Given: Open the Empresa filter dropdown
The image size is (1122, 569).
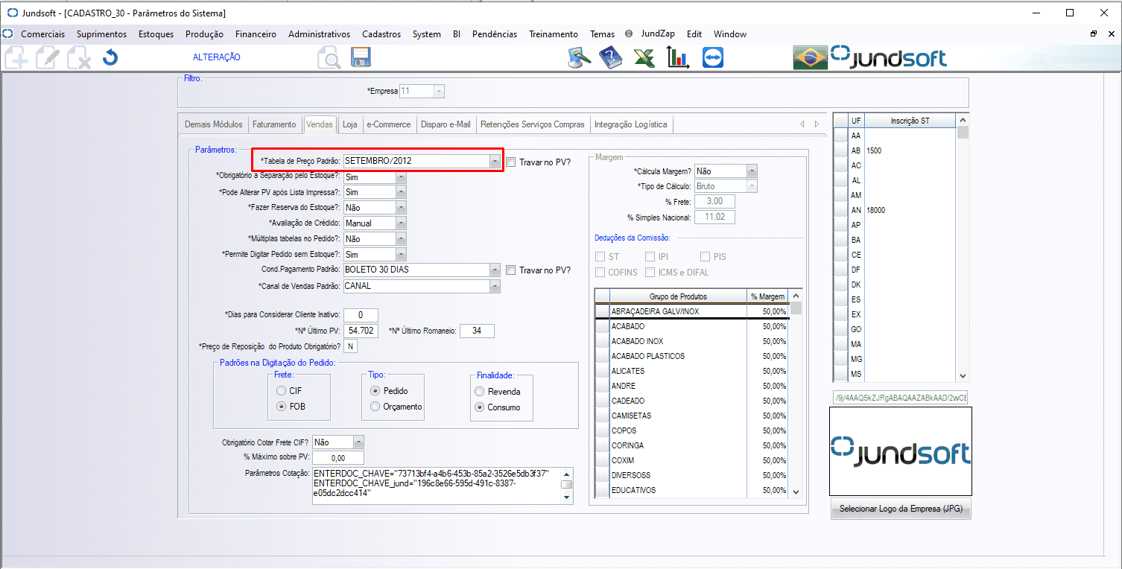Looking at the screenshot, I should click(440, 91).
